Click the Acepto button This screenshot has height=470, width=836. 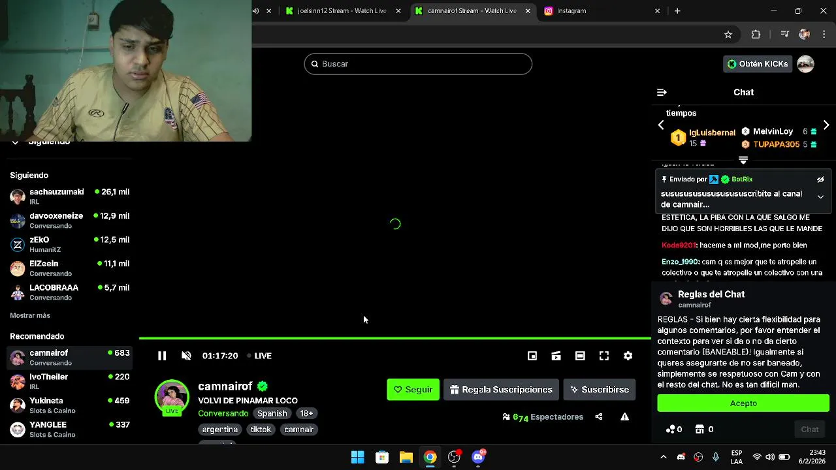click(743, 403)
